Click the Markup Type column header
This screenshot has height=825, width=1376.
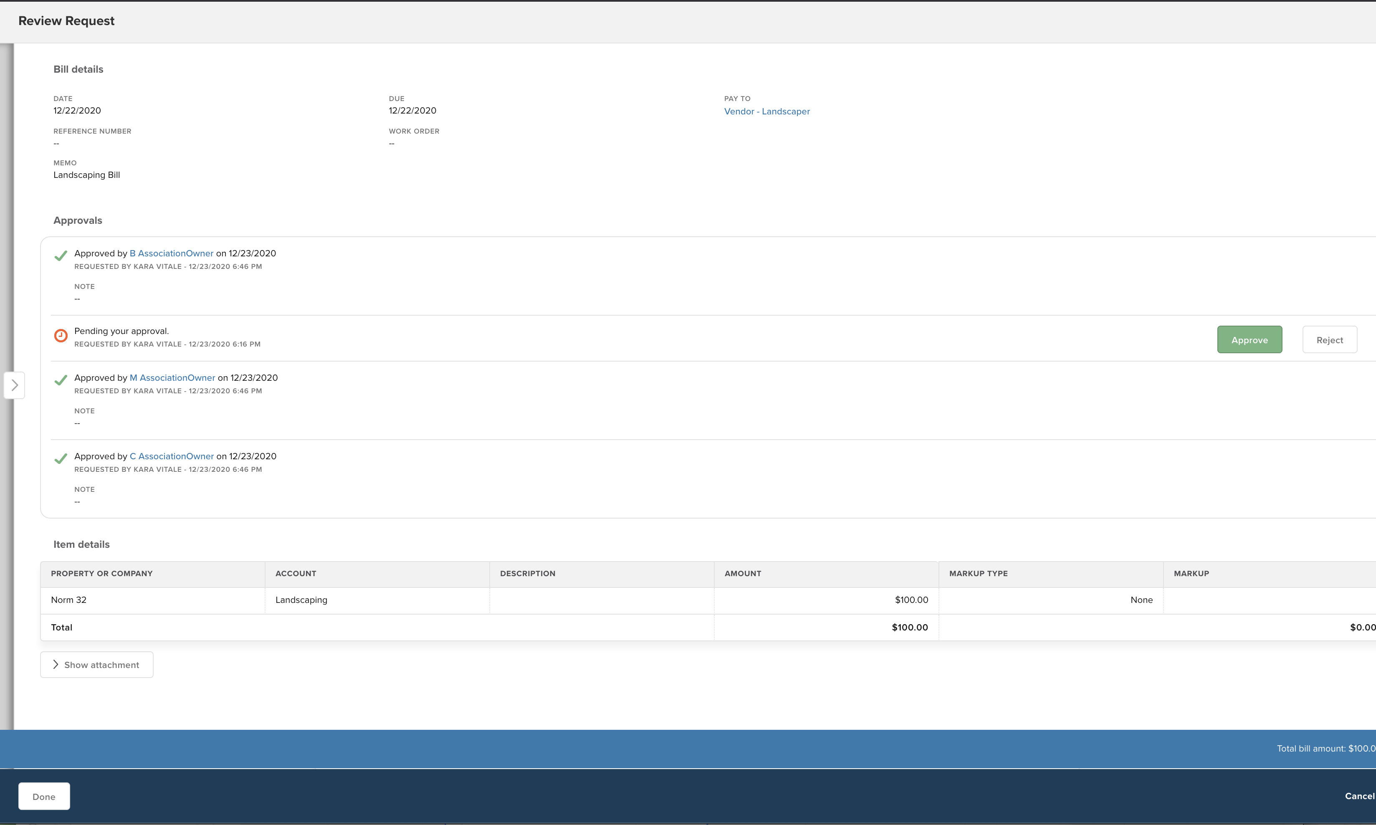click(978, 573)
